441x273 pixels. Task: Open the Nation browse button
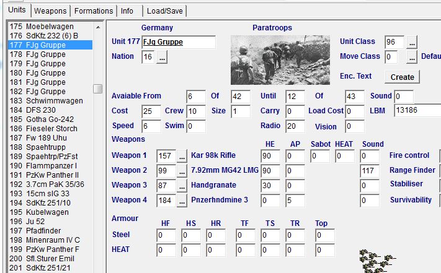point(162,57)
